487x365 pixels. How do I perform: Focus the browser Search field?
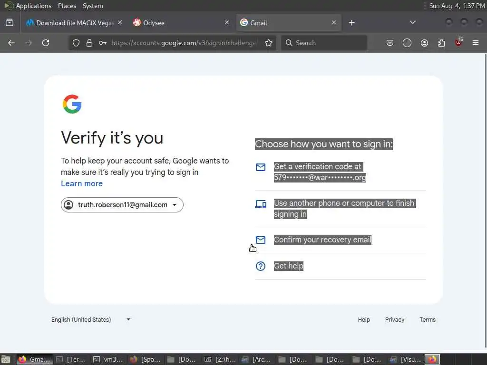point(324,43)
